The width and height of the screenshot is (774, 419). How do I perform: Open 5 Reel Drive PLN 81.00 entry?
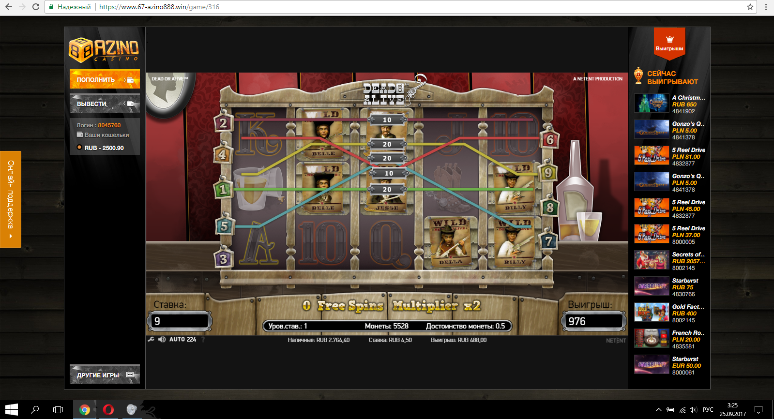[670, 156]
